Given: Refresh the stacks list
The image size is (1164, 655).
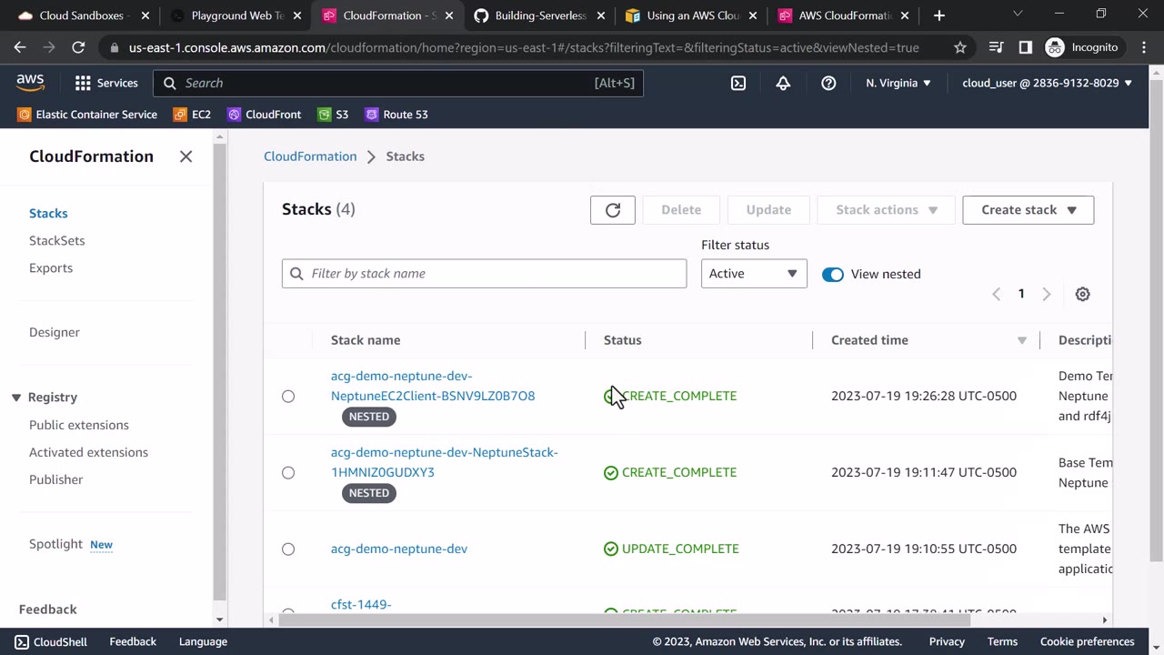Looking at the screenshot, I should tap(613, 209).
